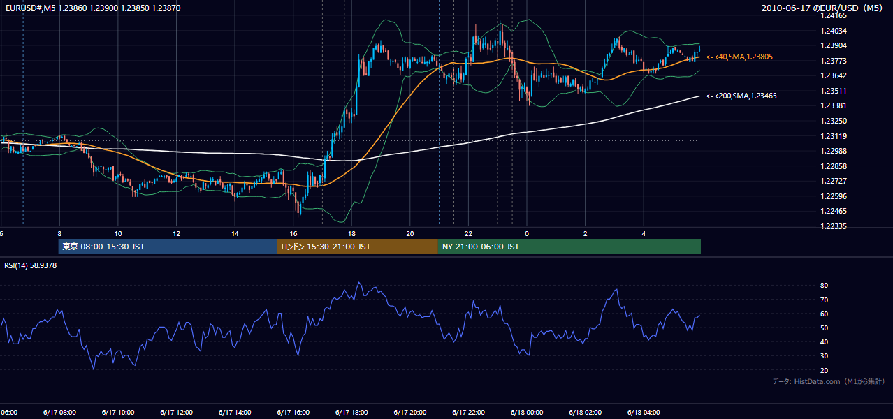Click RSI scale value 40

pyautogui.click(x=825, y=341)
